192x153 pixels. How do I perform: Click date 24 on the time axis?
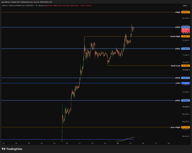click(x=118, y=143)
